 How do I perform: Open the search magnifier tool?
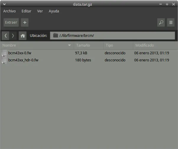161,22
